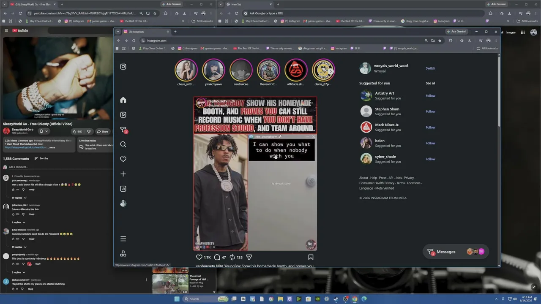Open the Instagram More hamburger menu
541x304 pixels.
pyautogui.click(x=123, y=239)
